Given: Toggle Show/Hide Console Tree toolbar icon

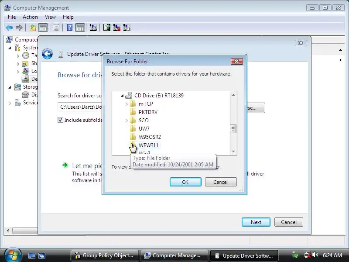Looking at the screenshot, I should (x=43, y=28).
